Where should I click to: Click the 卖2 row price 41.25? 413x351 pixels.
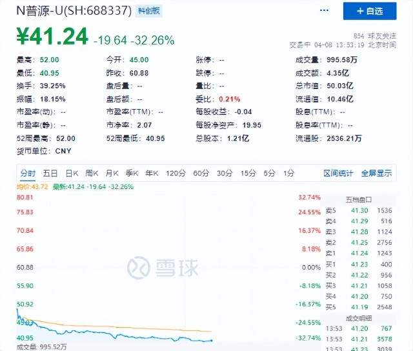pyautogui.click(x=359, y=243)
